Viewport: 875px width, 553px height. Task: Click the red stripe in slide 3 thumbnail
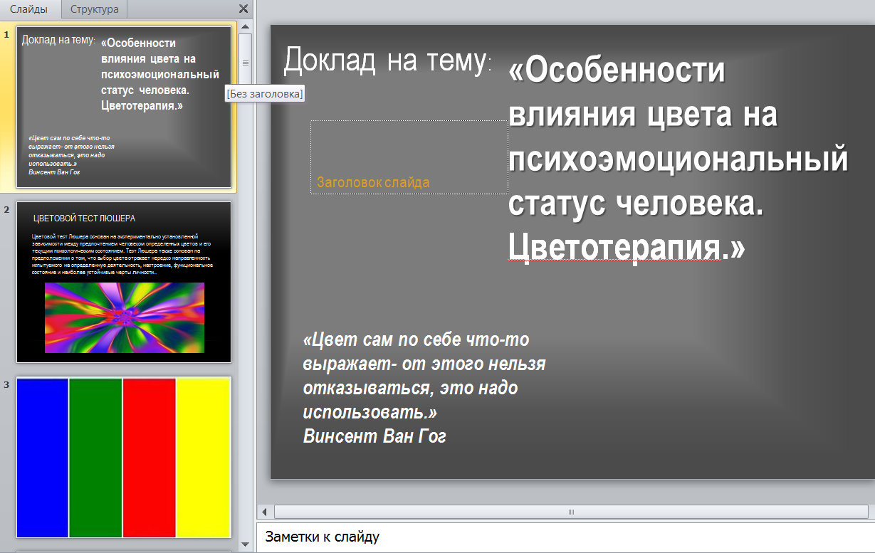click(149, 458)
